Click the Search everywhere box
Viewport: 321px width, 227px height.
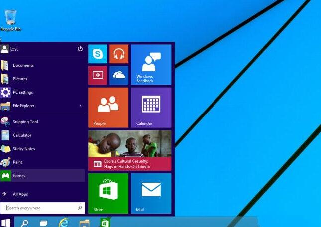pyautogui.click(x=43, y=208)
